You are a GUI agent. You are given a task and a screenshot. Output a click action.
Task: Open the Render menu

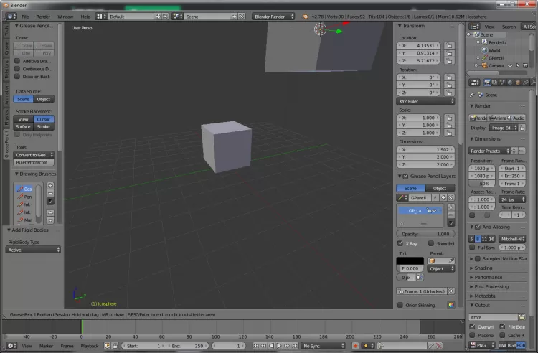tap(44, 16)
